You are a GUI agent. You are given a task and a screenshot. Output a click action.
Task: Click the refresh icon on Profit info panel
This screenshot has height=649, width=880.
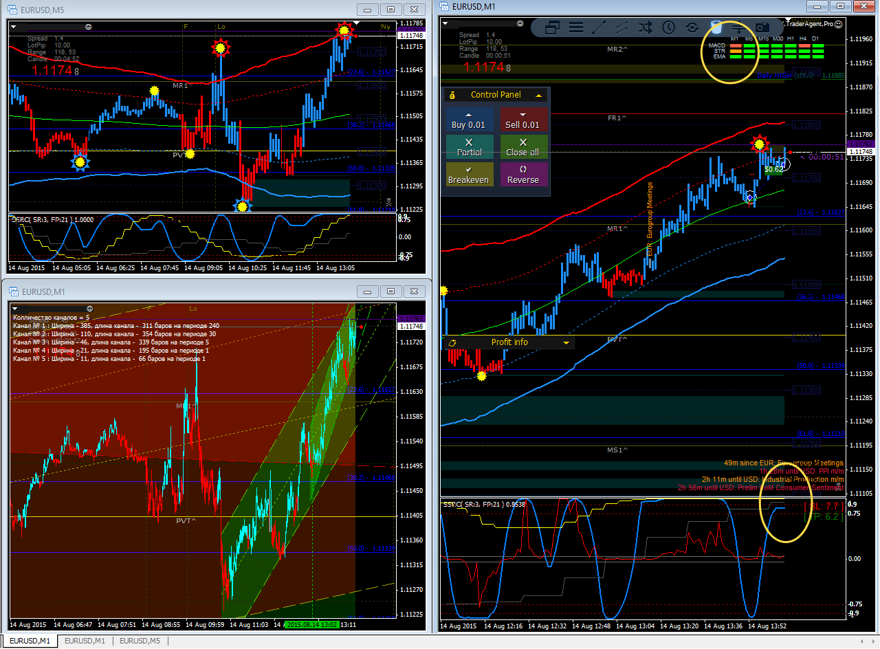point(452,342)
